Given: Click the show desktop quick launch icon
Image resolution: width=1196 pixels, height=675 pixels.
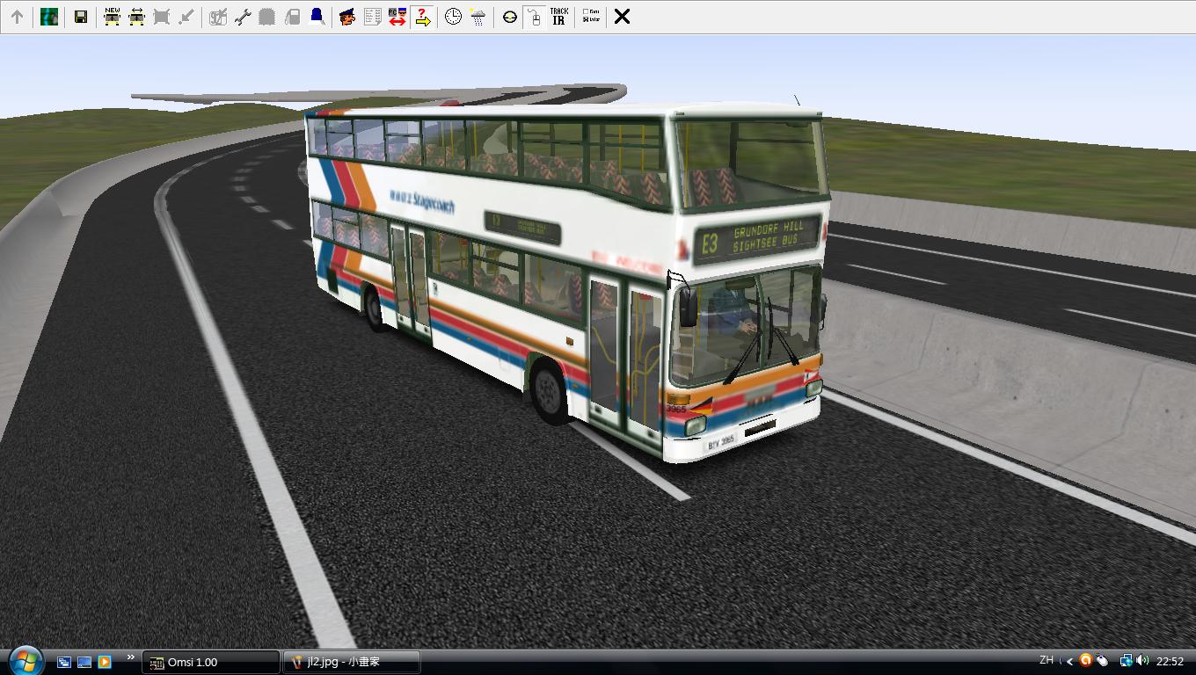Looking at the screenshot, I should click(84, 662).
